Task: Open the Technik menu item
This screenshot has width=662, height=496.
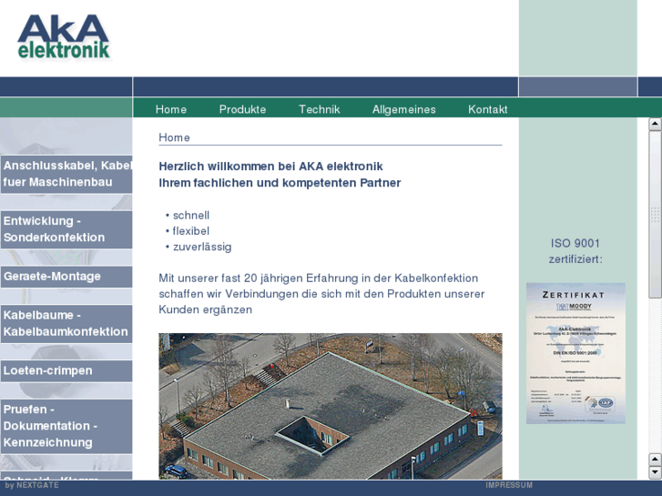Action: click(320, 109)
